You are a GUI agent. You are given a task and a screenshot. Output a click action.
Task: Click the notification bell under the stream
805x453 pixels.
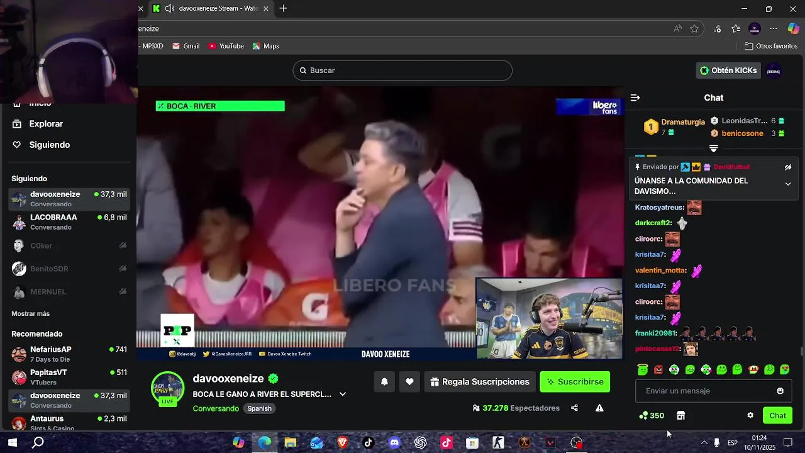click(x=384, y=382)
